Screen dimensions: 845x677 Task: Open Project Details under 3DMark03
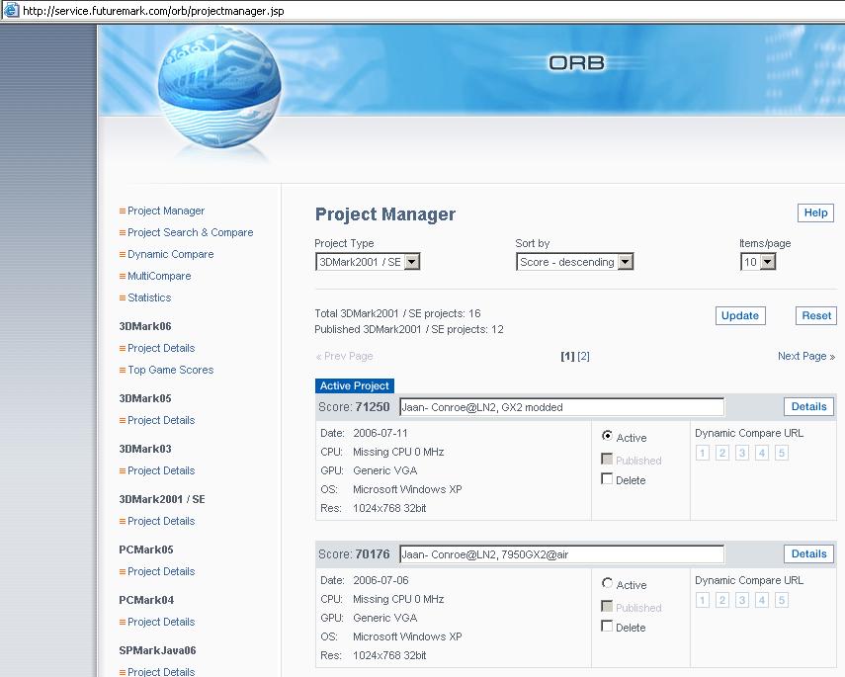click(161, 470)
